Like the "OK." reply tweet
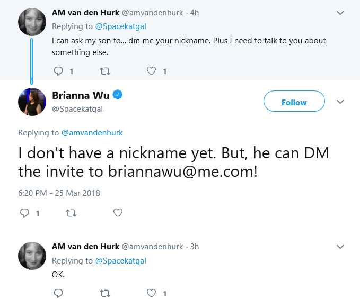 coord(151,293)
